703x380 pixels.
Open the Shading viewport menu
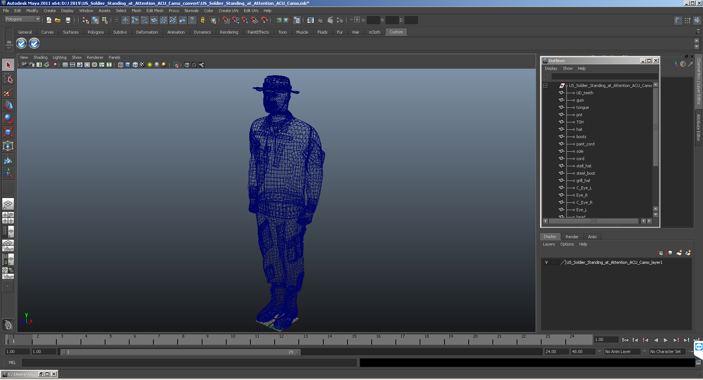click(40, 57)
